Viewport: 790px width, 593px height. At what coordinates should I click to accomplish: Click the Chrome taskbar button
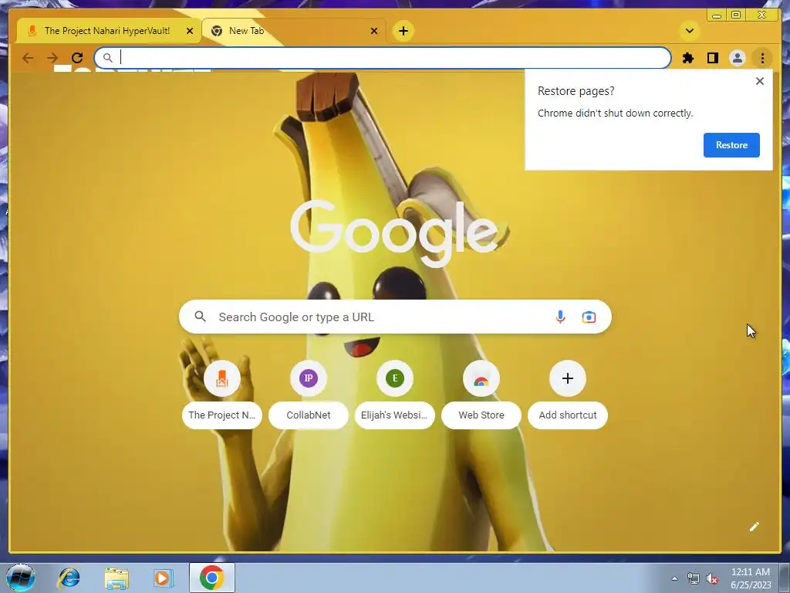pyautogui.click(x=212, y=578)
